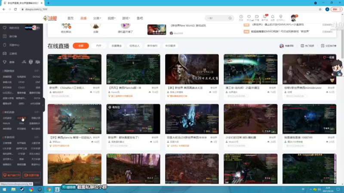Screen dimensions: 344x193
Task: Open Windows Start button
Action: coord(4,190)
